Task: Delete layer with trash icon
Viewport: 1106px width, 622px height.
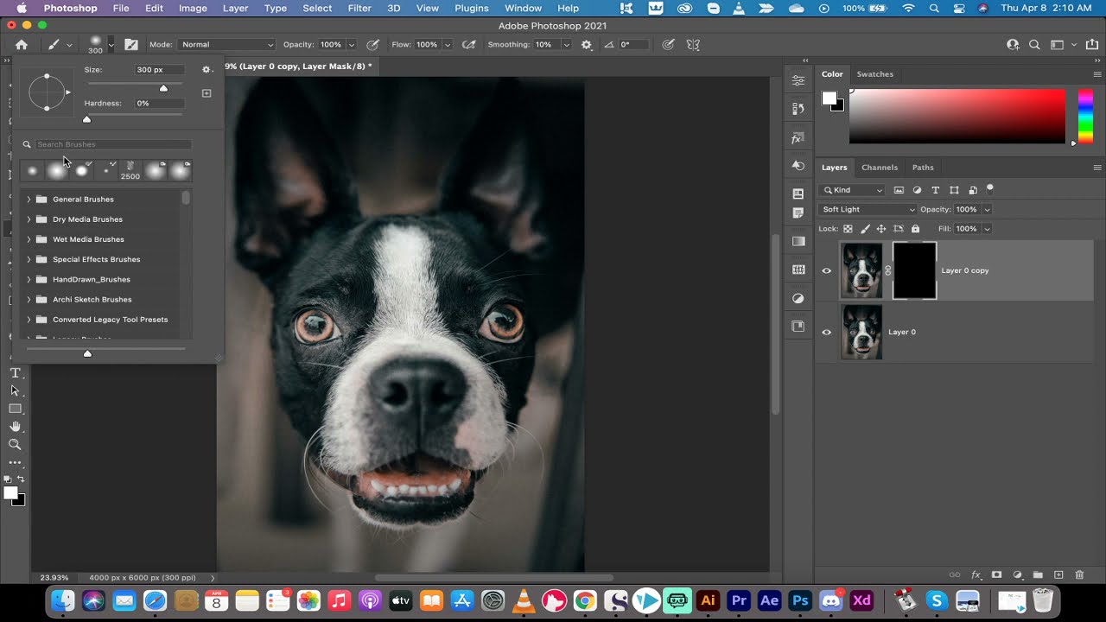Action: point(1079,574)
